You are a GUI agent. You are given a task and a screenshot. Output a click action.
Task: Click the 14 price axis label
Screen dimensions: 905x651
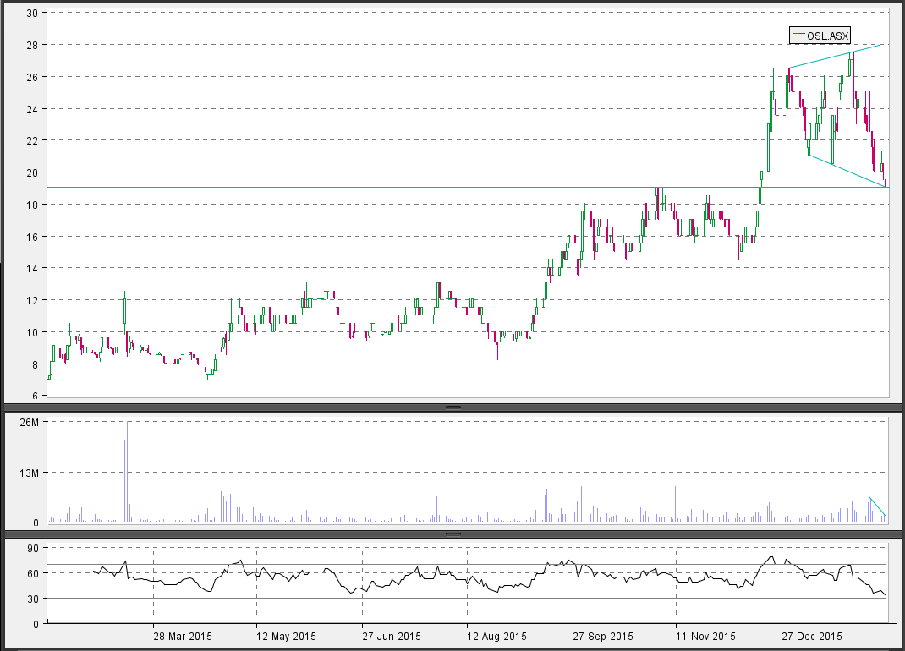click(x=32, y=268)
